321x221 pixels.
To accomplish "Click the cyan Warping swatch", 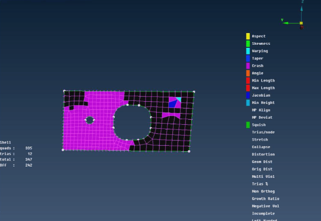I will (248, 51).
